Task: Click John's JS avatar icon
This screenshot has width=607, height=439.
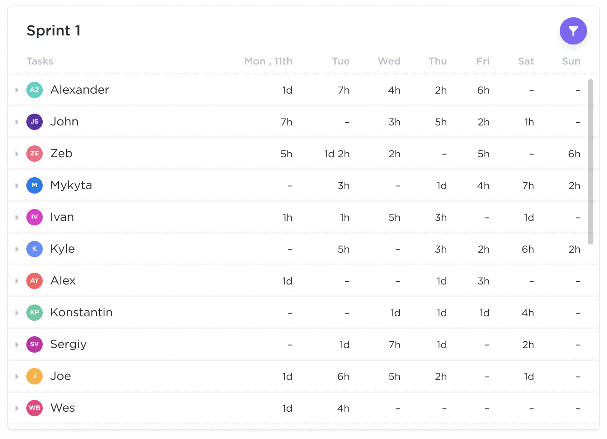Action: [35, 122]
